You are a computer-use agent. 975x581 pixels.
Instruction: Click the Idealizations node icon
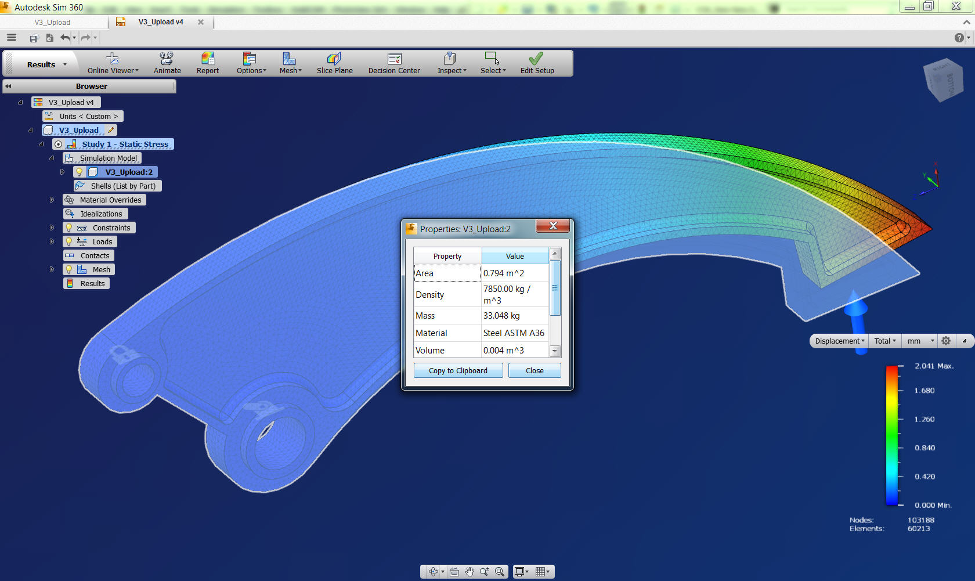pos(70,214)
